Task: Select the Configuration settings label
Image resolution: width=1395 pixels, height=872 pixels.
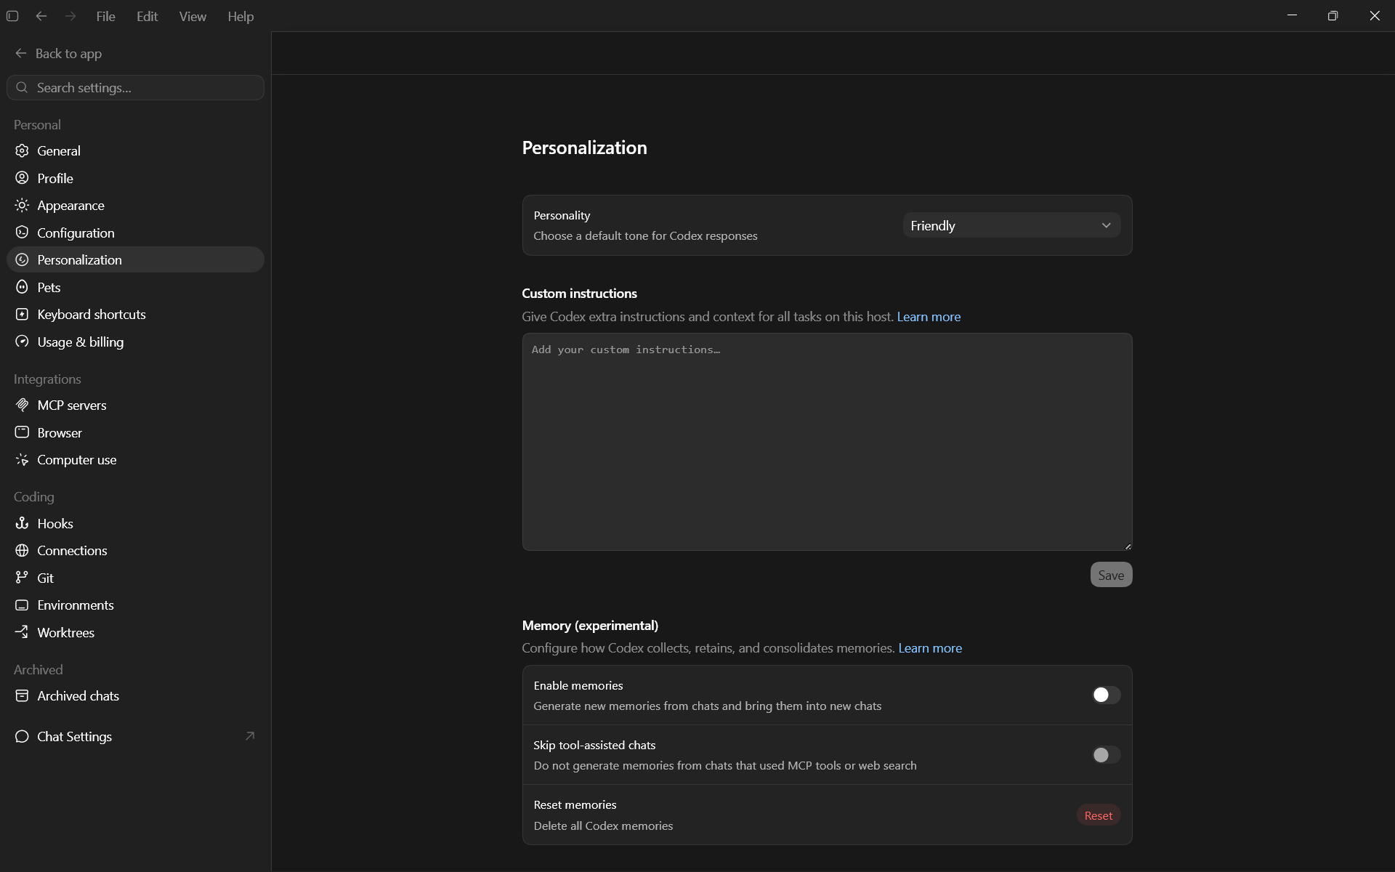Action: 76,233
